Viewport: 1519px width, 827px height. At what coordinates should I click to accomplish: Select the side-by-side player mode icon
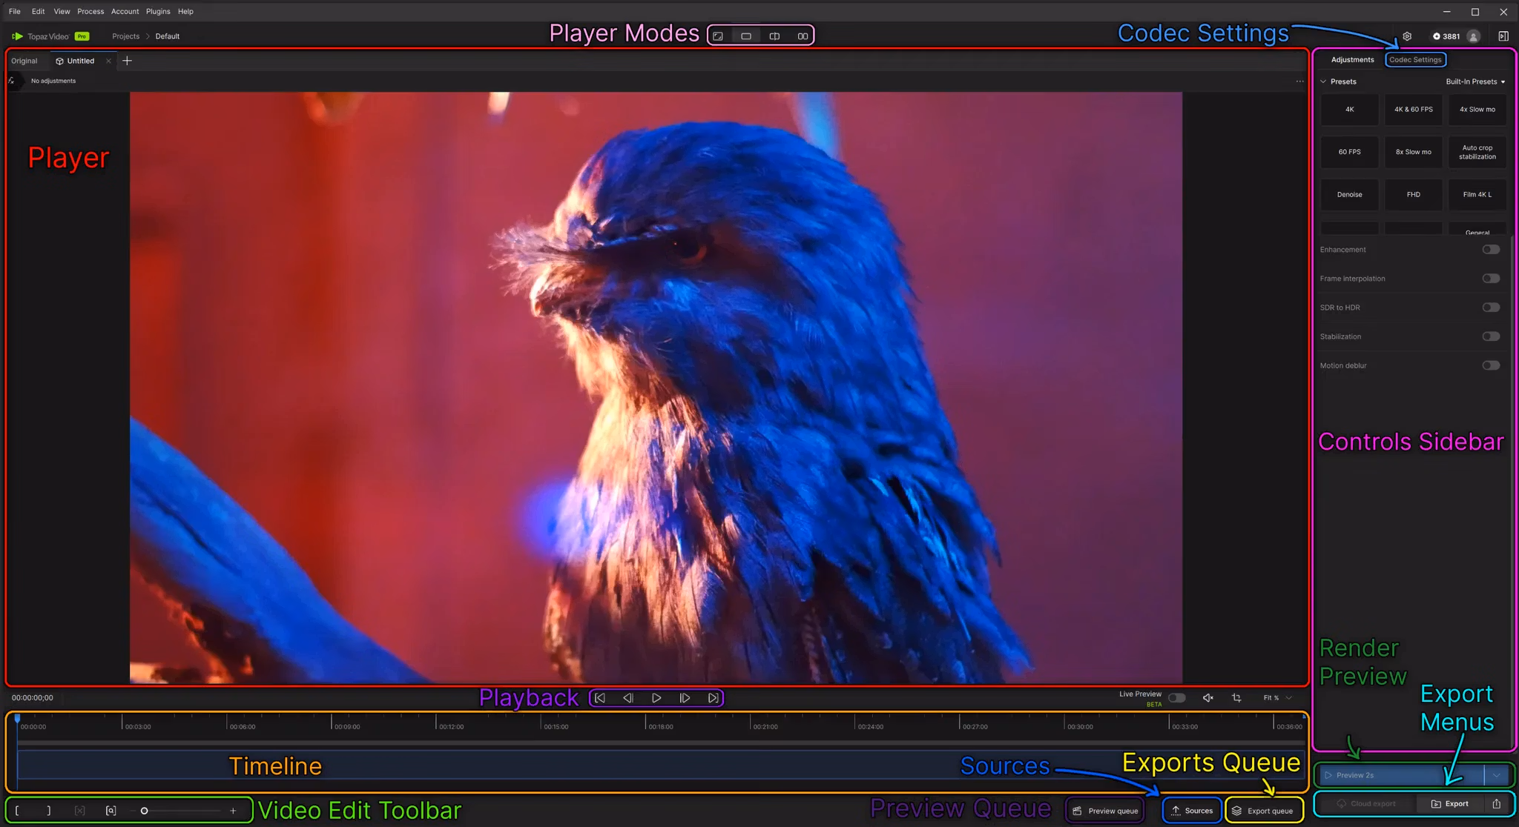tap(803, 36)
